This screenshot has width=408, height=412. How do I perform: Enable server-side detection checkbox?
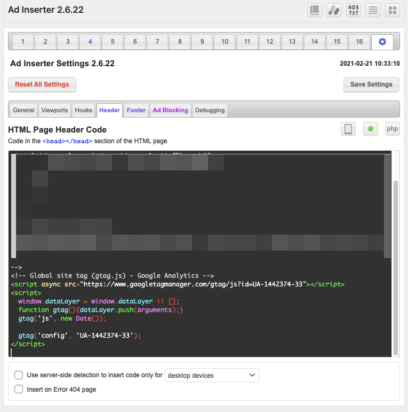19,375
